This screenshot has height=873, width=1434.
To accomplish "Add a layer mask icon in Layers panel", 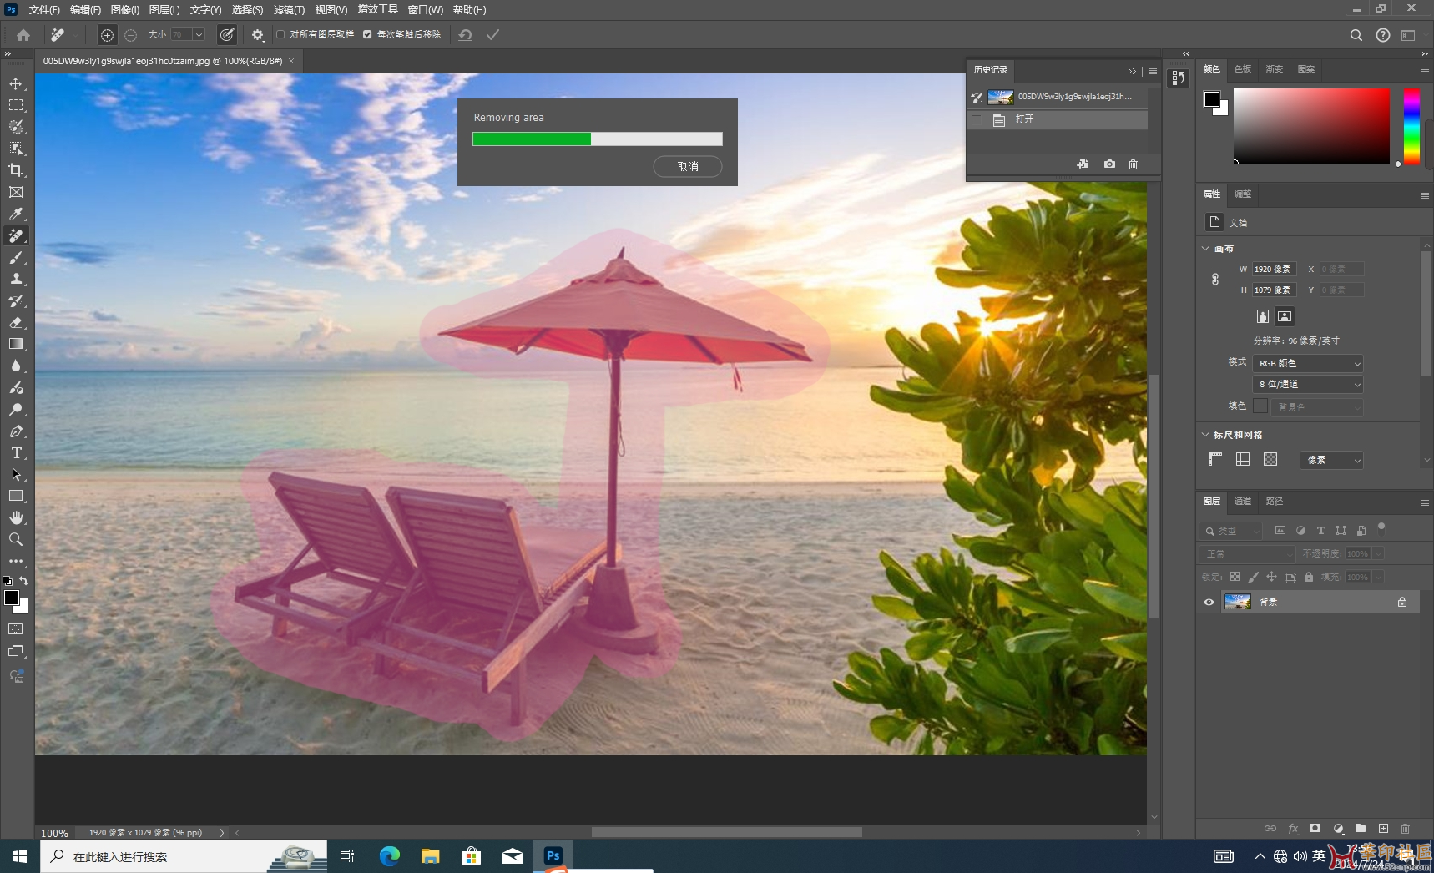I will point(1315,828).
